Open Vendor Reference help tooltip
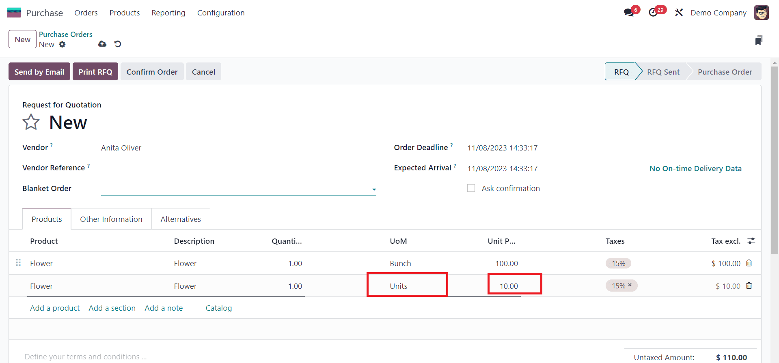The width and height of the screenshot is (779, 363). [x=88, y=165]
